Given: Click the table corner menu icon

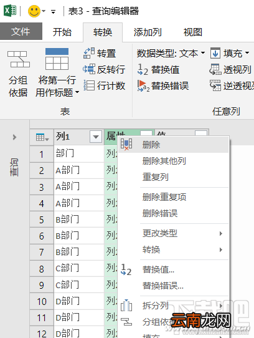Looking at the screenshot, I should pos(42,137).
